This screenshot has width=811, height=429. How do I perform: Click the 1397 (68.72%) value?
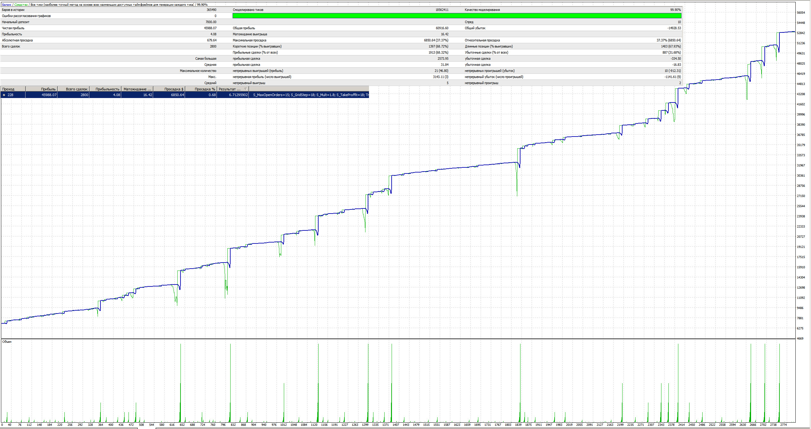point(438,46)
